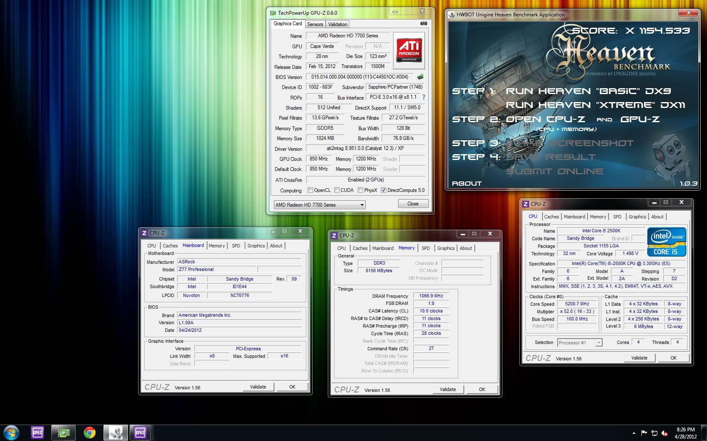Screen dimensions: 707x441
Task: Open the Windows Start orb
Action: 11,432
